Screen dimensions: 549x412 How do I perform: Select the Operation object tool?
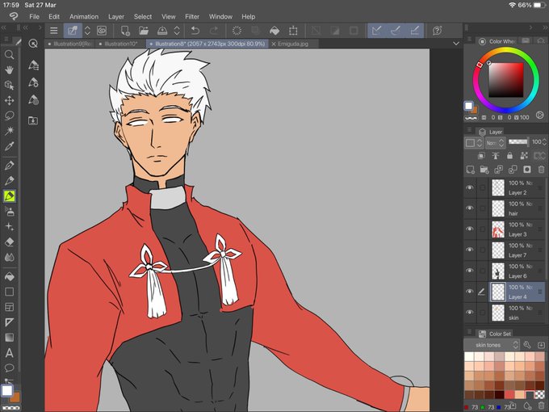click(x=9, y=85)
